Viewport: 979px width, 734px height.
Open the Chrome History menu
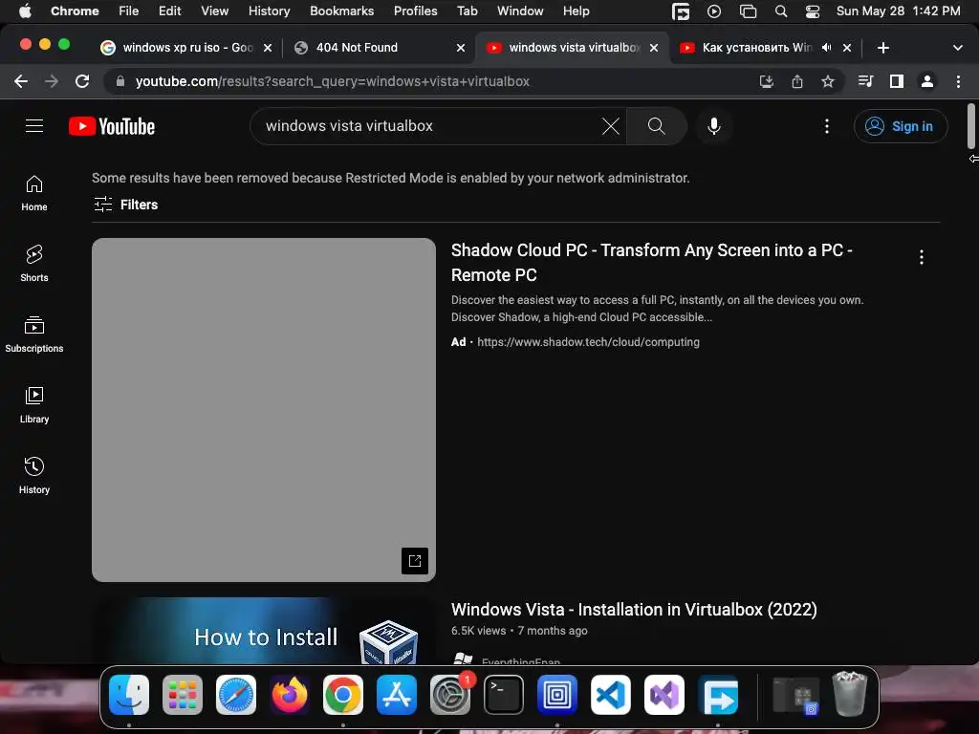(269, 11)
